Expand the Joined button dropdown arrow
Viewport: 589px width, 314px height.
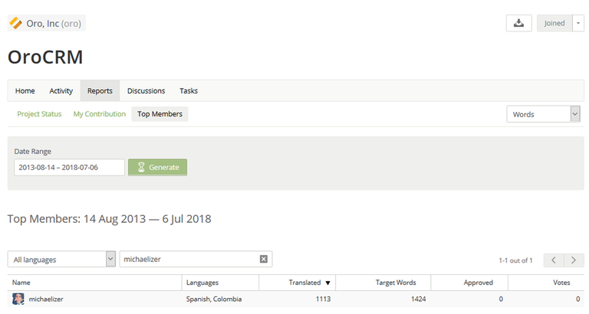pyautogui.click(x=578, y=23)
